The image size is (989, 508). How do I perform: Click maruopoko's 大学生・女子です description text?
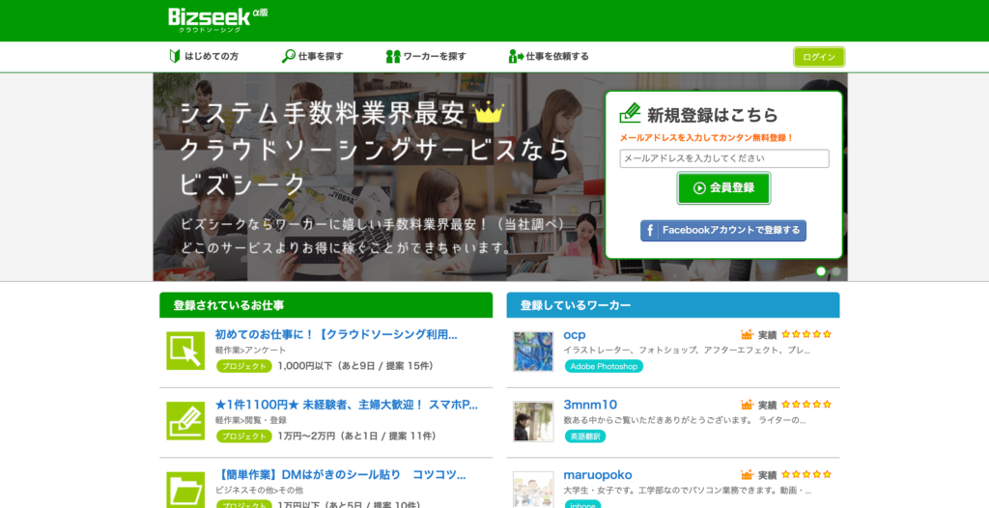(x=687, y=491)
